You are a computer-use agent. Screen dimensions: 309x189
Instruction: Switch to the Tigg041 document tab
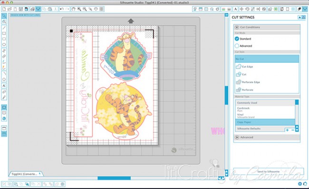click(x=24, y=174)
